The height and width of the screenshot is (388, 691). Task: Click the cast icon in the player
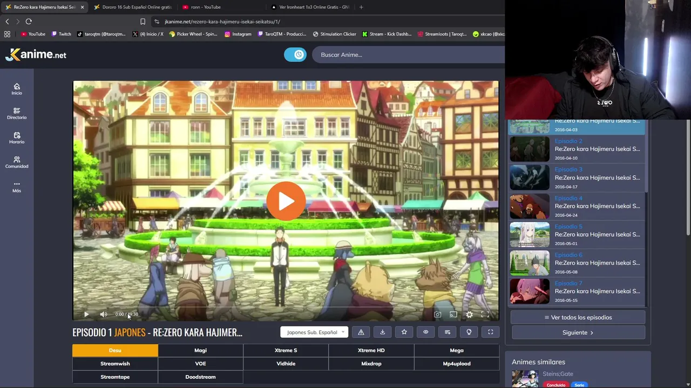pyautogui.click(x=453, y=315)
